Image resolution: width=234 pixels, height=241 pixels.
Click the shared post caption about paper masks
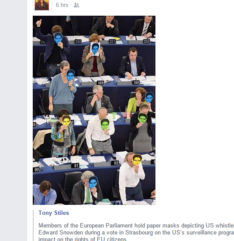136,232
